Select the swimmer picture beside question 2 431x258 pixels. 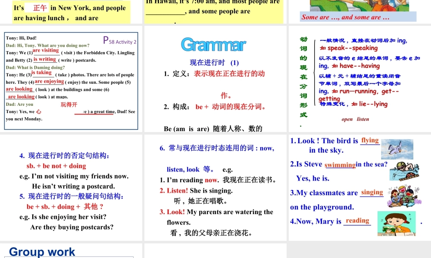(405, 171)
